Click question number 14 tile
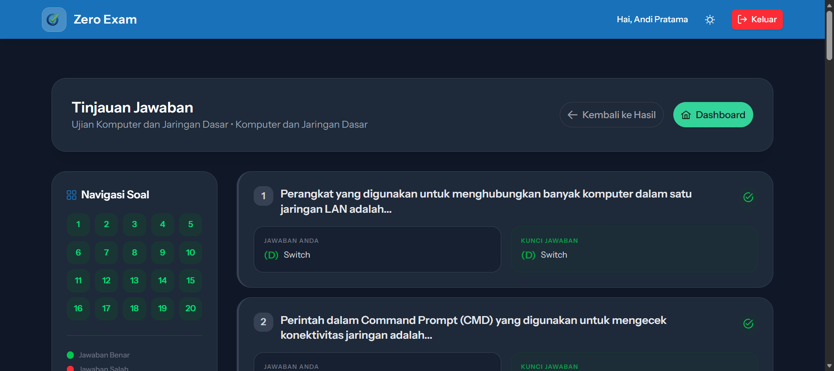 click(162, 280)
